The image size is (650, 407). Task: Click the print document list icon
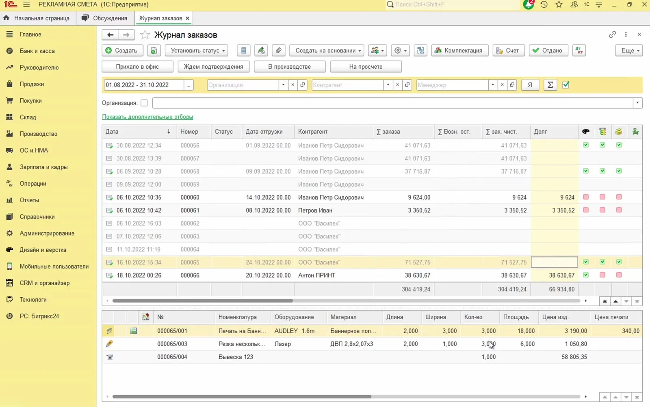click(x=243, y=50)
